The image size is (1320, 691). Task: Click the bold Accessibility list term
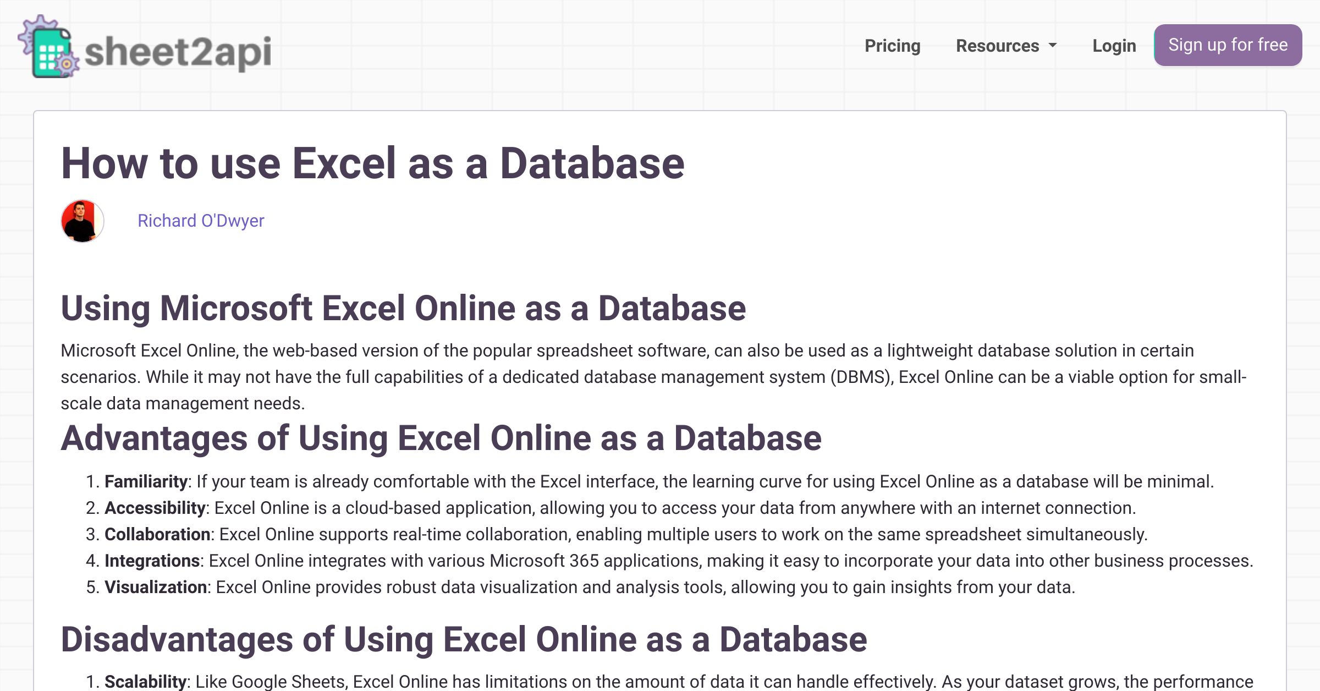pos(155,508)
